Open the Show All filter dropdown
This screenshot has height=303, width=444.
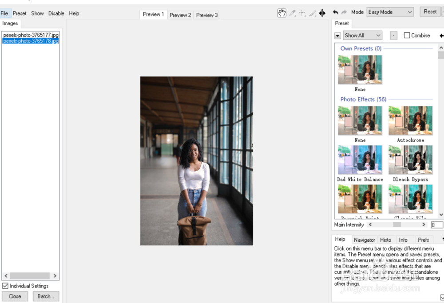click(x=362, y=35)
